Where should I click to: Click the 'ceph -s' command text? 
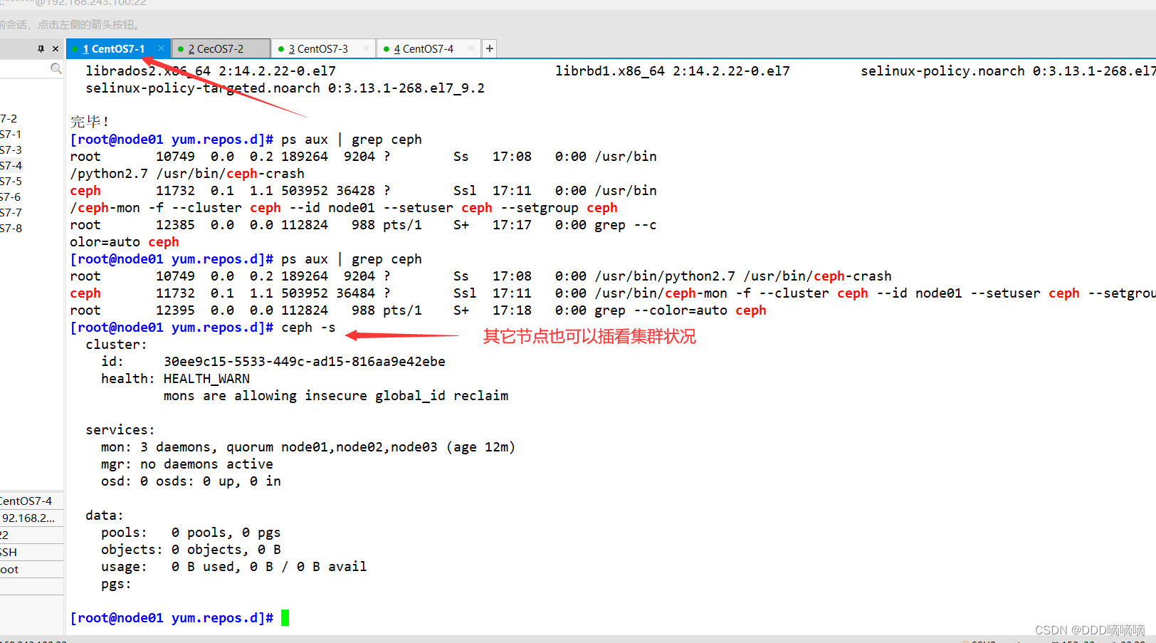(x=308, y=328)
